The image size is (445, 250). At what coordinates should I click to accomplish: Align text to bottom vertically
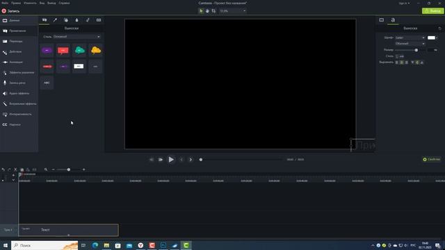[x=422, y=62]
